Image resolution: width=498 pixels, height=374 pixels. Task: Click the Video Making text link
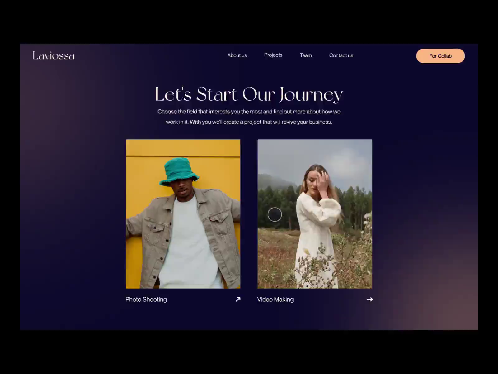coord(275,300)
